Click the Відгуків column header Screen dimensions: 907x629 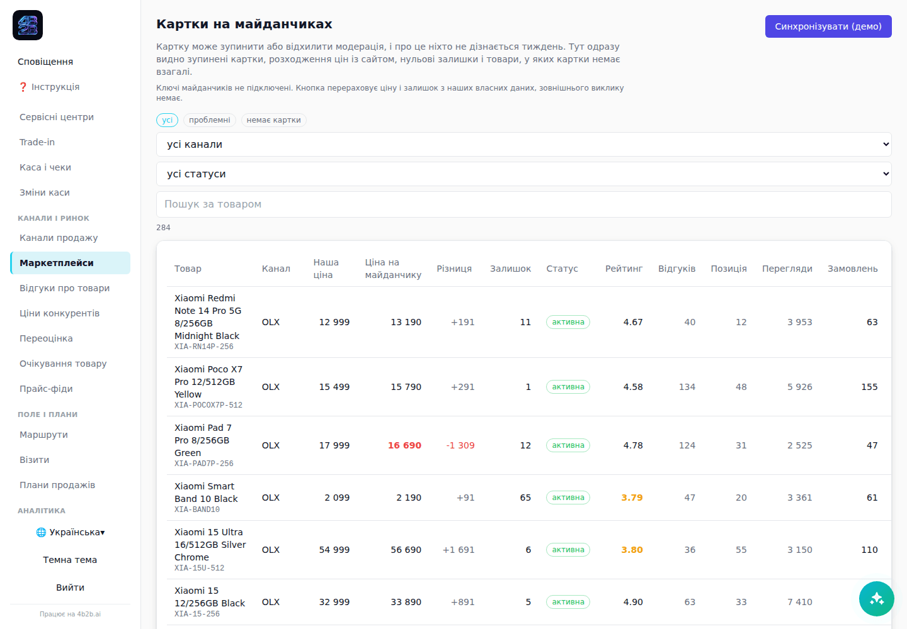coord(677,269)
